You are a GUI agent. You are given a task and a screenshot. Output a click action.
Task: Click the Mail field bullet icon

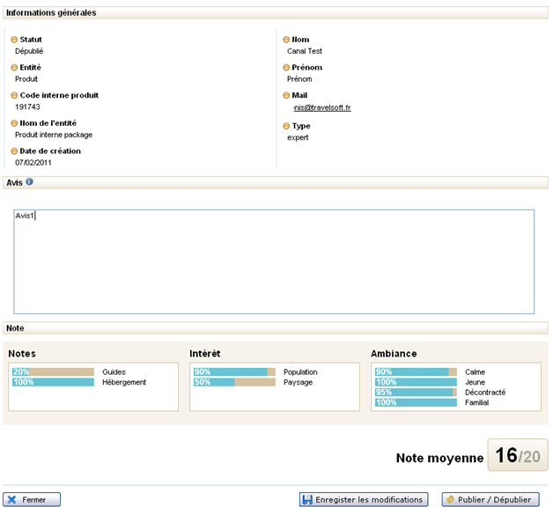click(x=286, y=95)
